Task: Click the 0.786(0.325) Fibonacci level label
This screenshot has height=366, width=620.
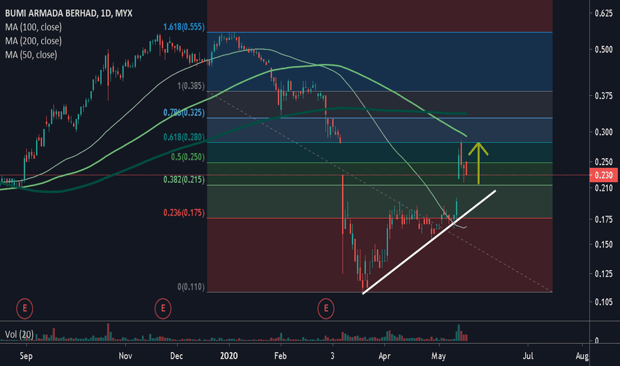Action: (184, 112)
